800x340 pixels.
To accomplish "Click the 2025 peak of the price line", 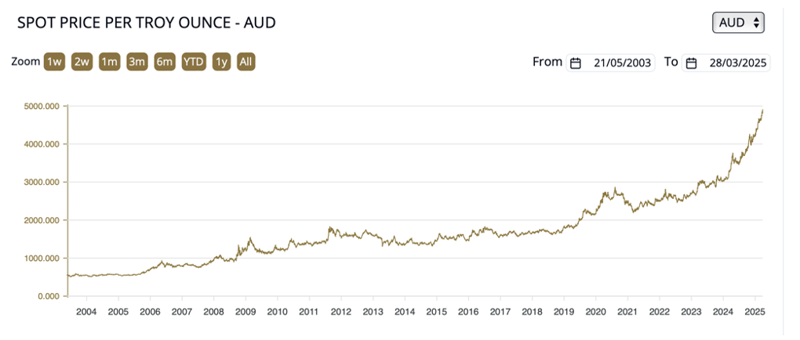I will (762, 110).
